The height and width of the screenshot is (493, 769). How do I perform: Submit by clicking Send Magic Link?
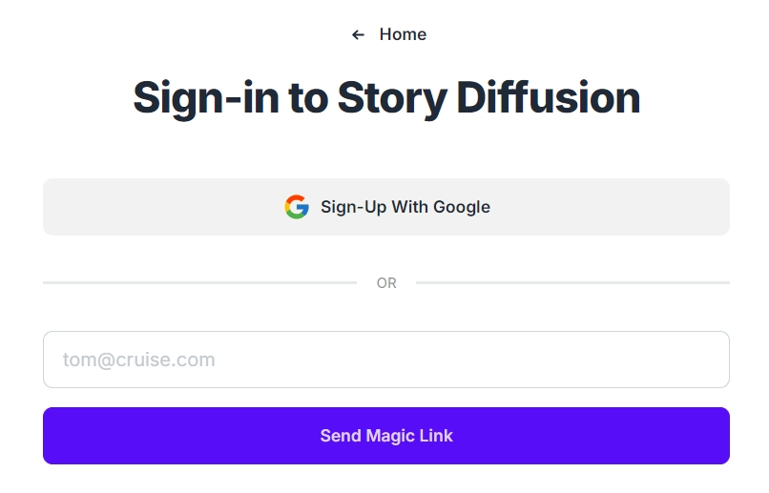pos(386,436)
